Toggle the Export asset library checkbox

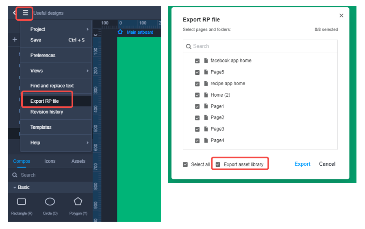pyautogui.click(x=218, y=164)
